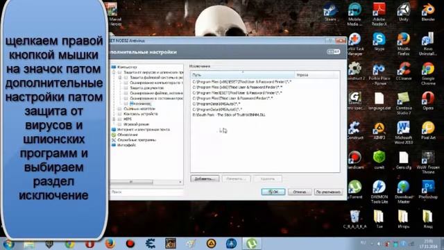Open the Download Master desktop shortcut

click(404, 192)
